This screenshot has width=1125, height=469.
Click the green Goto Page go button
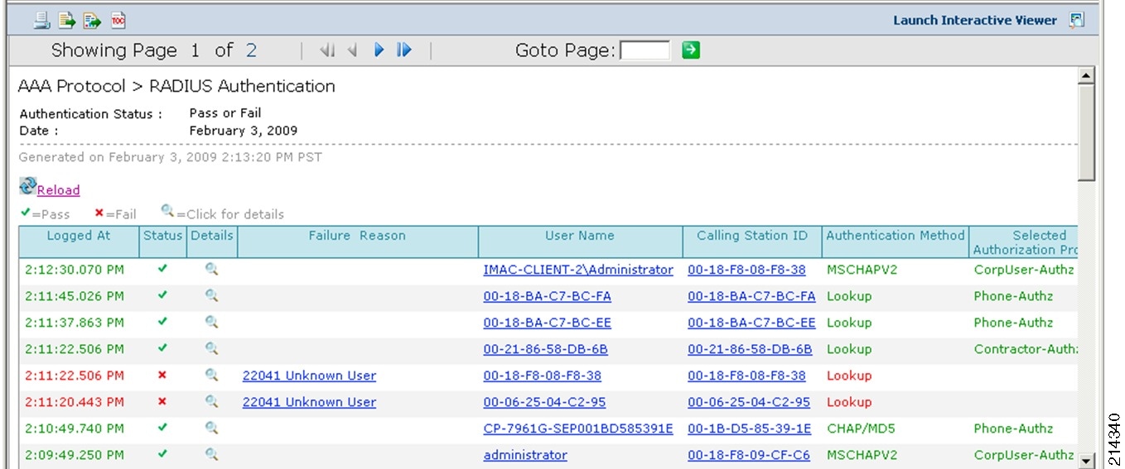coord(691,50)
